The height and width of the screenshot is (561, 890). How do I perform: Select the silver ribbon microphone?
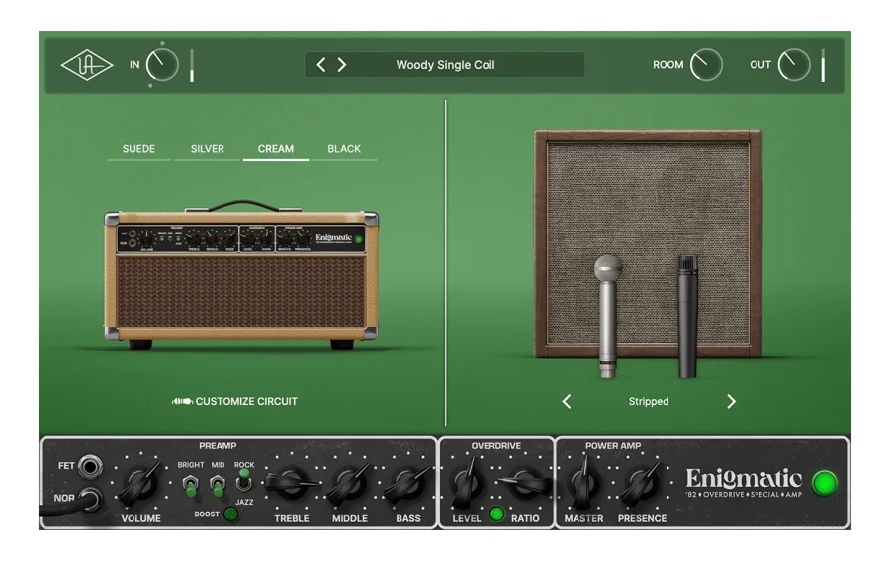pos(608,316)
